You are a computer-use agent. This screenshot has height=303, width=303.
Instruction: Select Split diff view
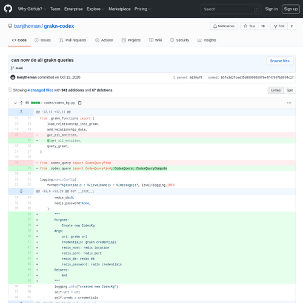[290, 90]
